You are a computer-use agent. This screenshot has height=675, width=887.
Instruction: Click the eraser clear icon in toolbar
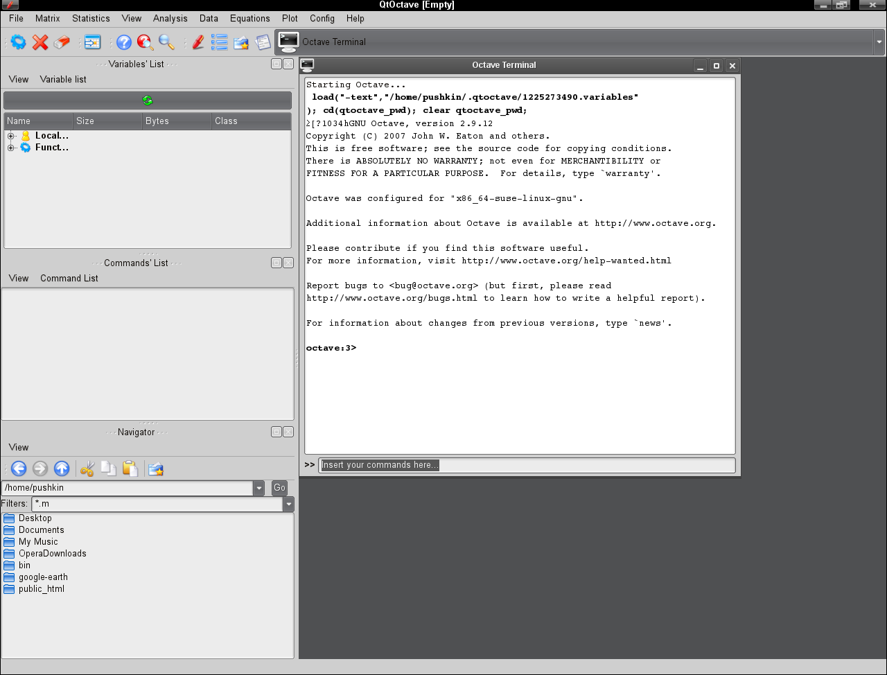[62, 42]
